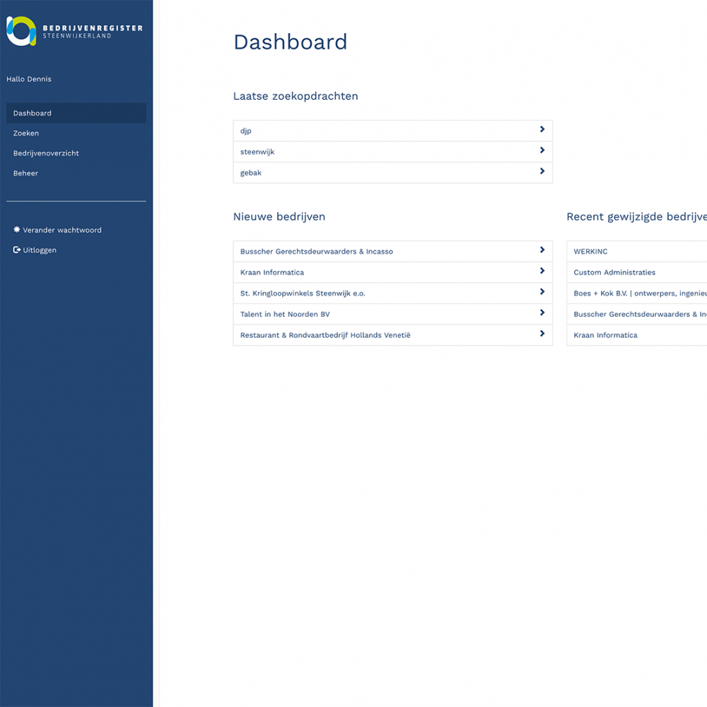Click the 'Hallo Dennis' greeting
The width and height of the screenshot is (707, 707).
point(29,79)
